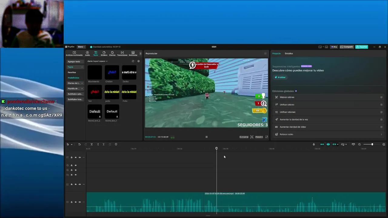Click the focus frame icon below preview
This screenshot has width=388, height=218.
[252, 137]
